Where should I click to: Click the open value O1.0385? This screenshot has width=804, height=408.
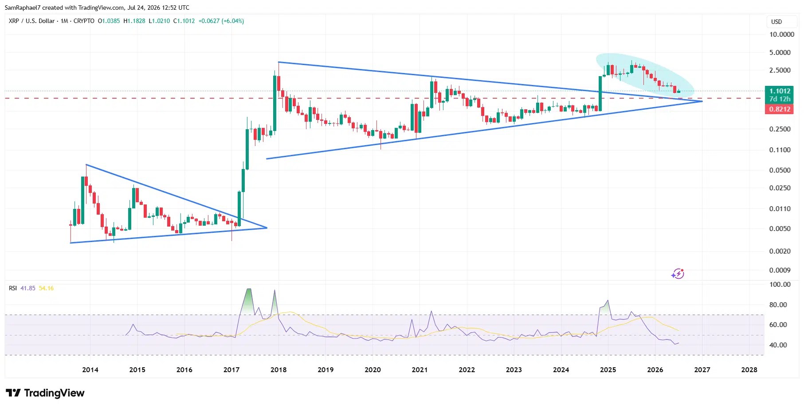point(109,21)
